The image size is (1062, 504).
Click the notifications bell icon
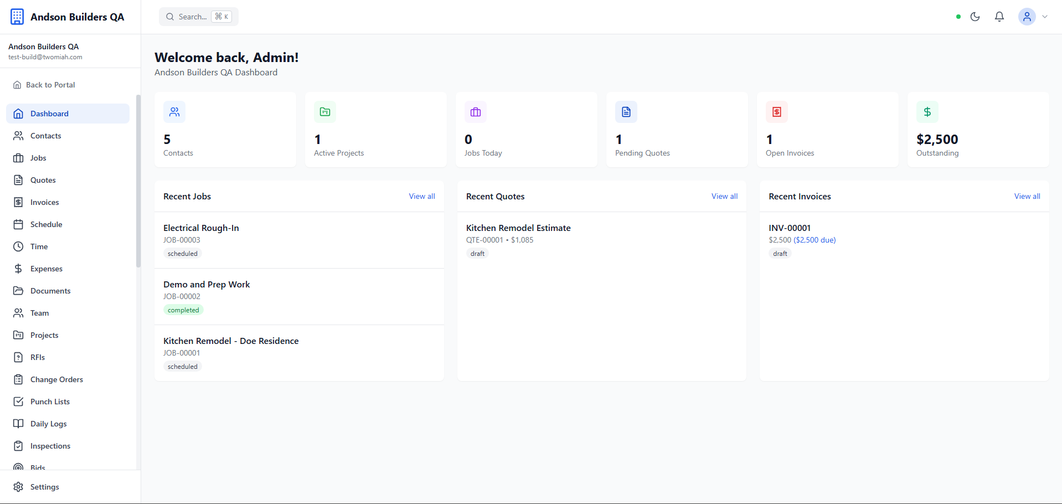point(999,17)
